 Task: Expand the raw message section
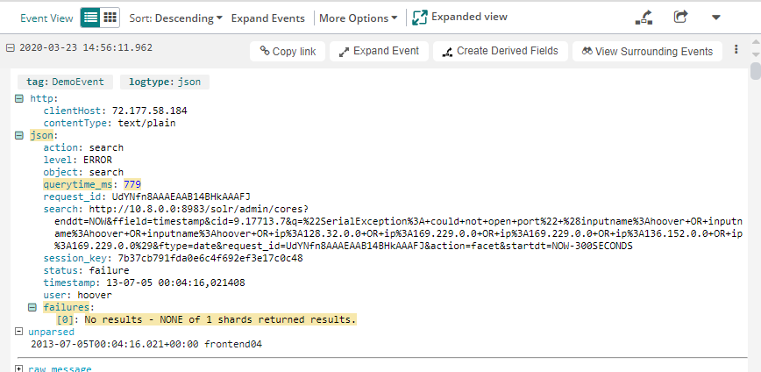(x=19, y=368)
